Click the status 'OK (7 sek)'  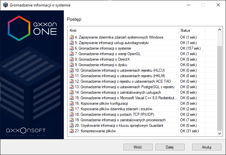click(x=188, y=120)
